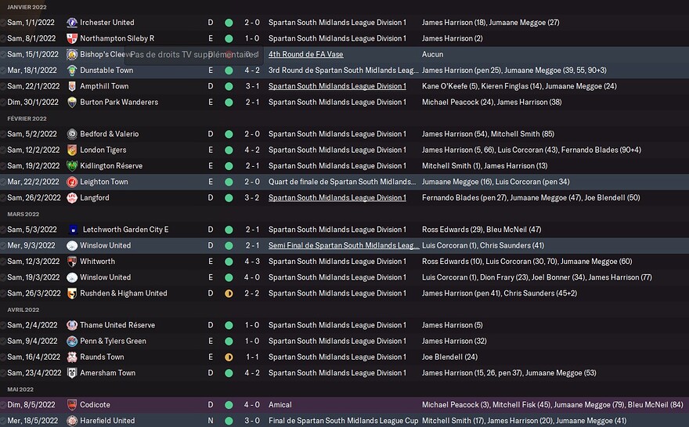Open the Langford row league division link
The image size is (689, 427).
click(337, 198)
